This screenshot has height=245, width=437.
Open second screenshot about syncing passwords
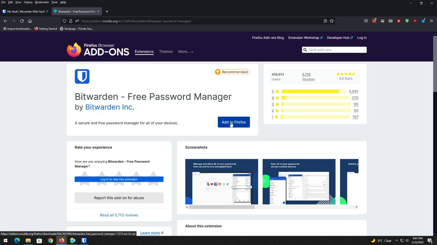tap(299, 182)
